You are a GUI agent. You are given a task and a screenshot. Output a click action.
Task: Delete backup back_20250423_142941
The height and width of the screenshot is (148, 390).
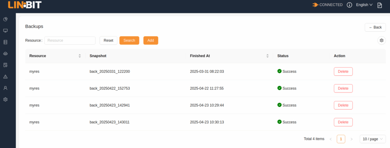coord(343,105)
